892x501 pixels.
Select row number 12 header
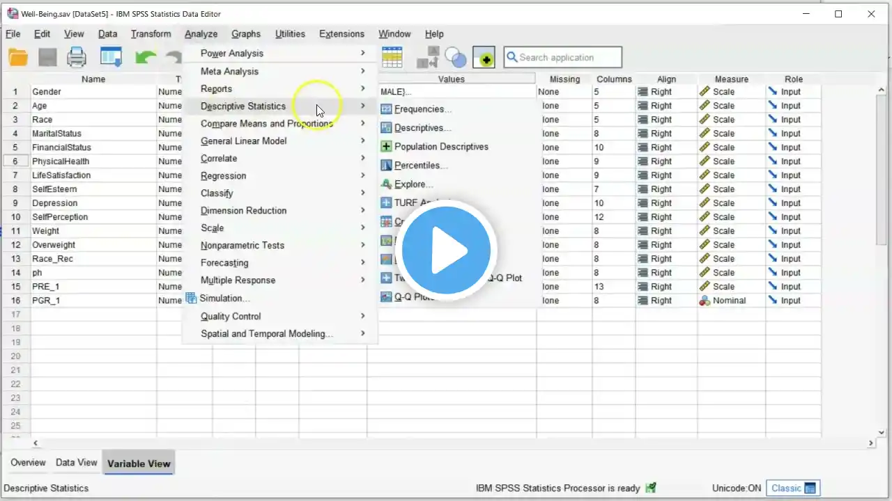(15, 245)
